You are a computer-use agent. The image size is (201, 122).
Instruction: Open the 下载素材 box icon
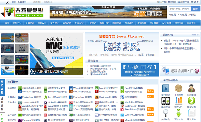pos(178,88)
